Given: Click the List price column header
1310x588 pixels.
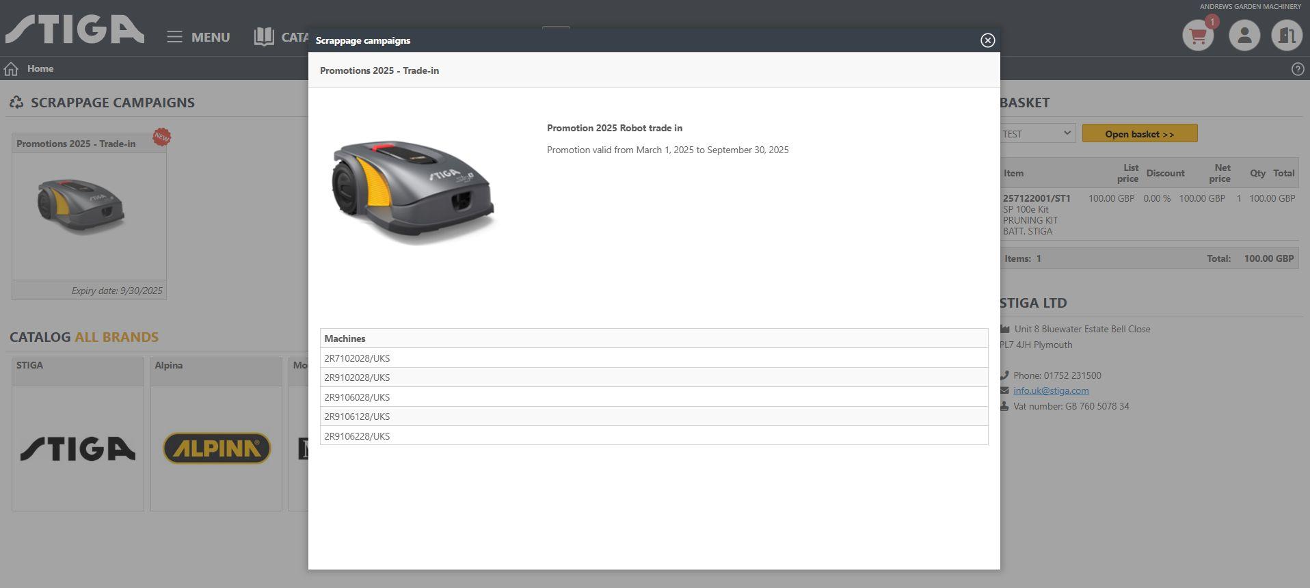Looking at the screenshot, I should coord(1127,173).
